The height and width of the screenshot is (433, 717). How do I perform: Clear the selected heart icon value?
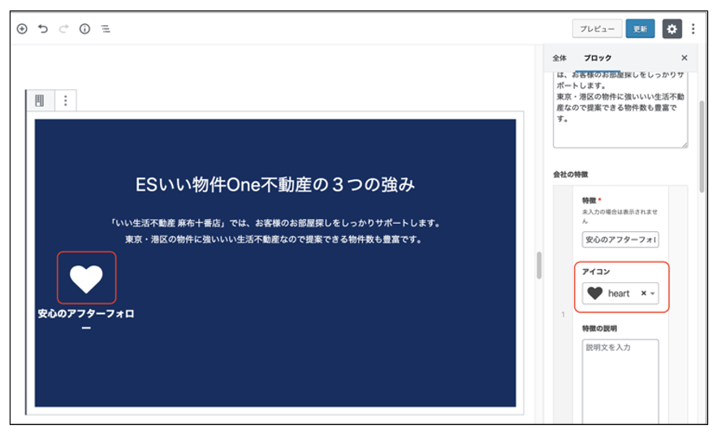tap(643, 294)
